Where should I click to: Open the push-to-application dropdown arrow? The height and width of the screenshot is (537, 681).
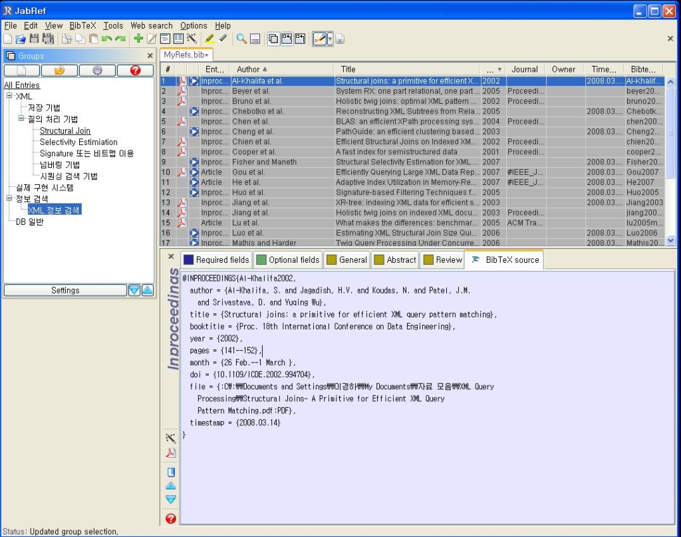pos(330,39)
